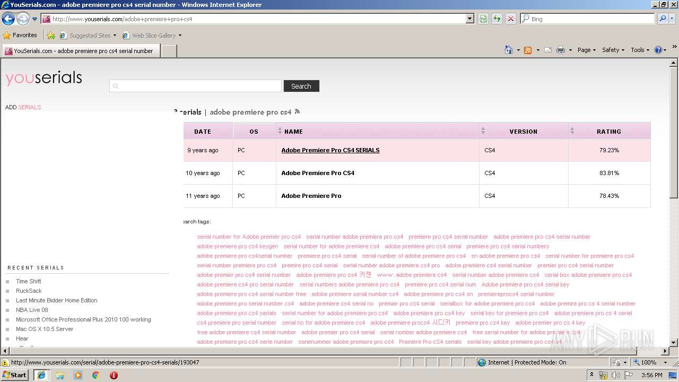
Task: Click the Home icon in command bar
Action: (x=509, y=50)
